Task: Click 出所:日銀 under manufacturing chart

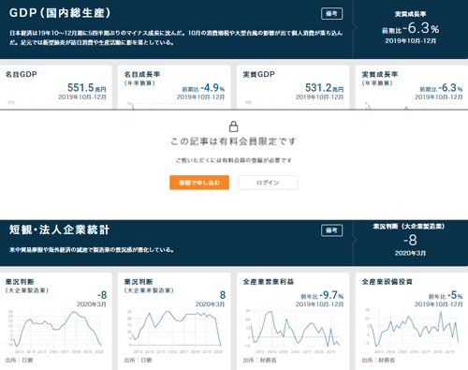Action: tap(19, 360)
